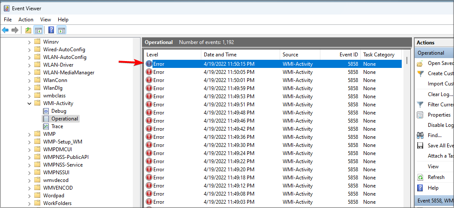Click the error icon on the 11:49:59 PM row
The height and width of the screenshot is (208, 454).
pos(149,88)
